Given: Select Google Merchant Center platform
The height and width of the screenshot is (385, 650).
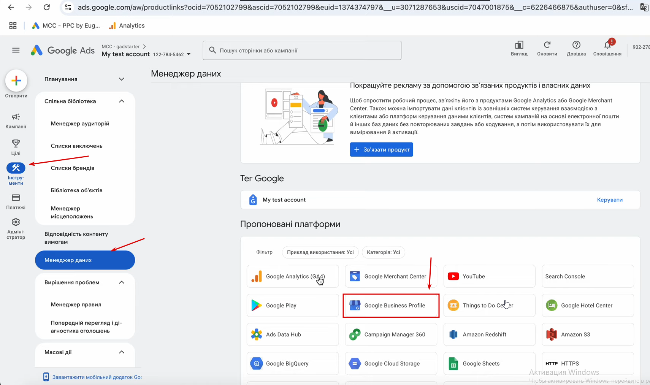Looking at the screenshot, I should click(x=391, y=276).
